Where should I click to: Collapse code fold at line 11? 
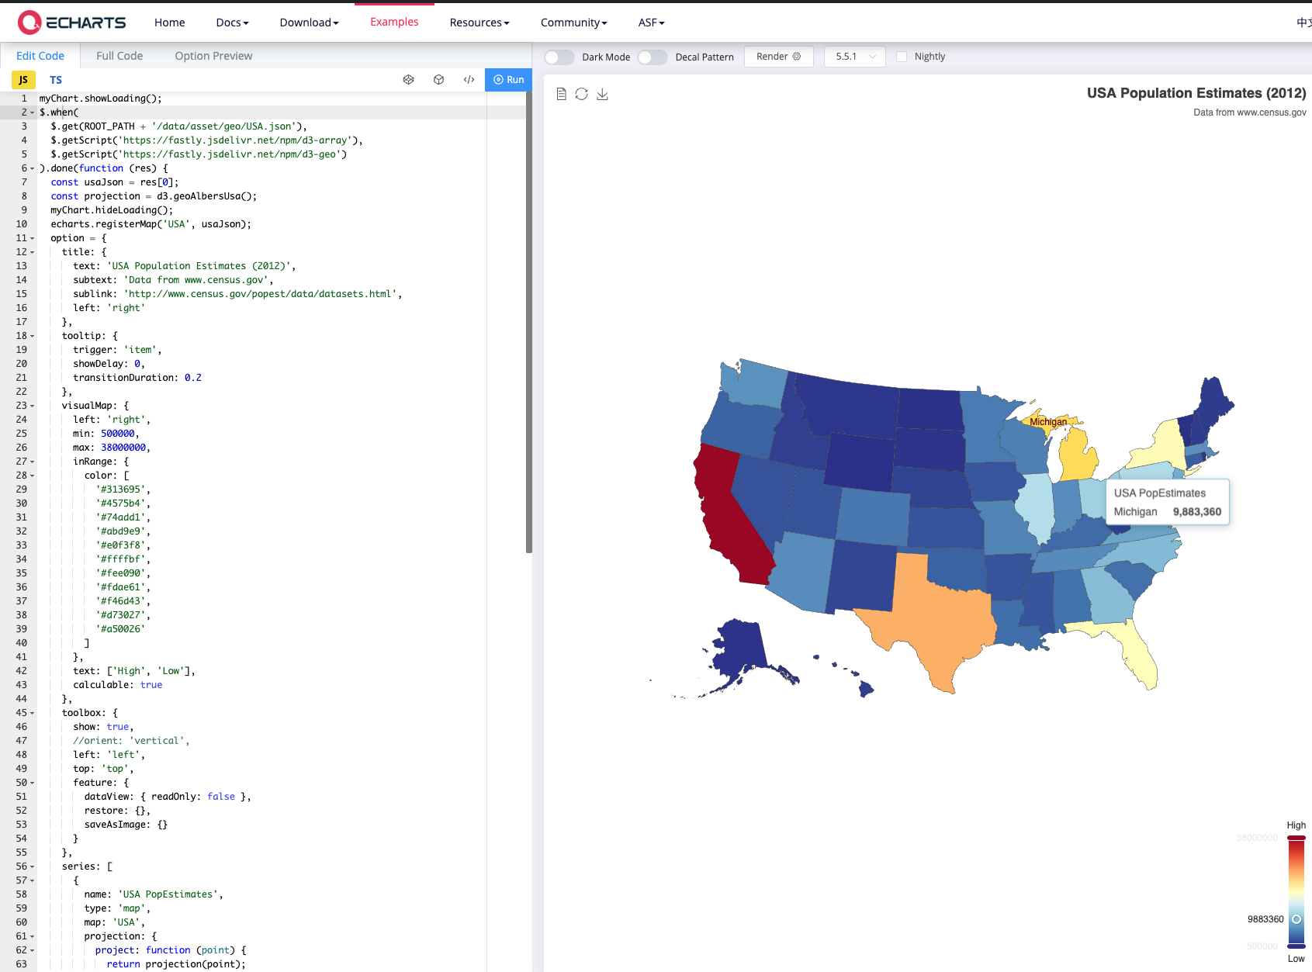coord(32,238)
